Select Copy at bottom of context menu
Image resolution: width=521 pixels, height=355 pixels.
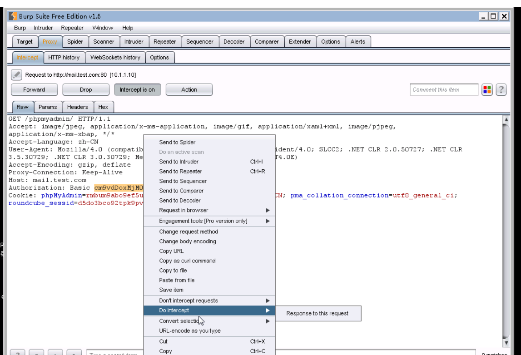pyautogui.click(x=209, y=351)
